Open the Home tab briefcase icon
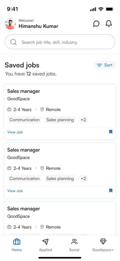Screen dimensions: 120x261 (x=17, y=242)
